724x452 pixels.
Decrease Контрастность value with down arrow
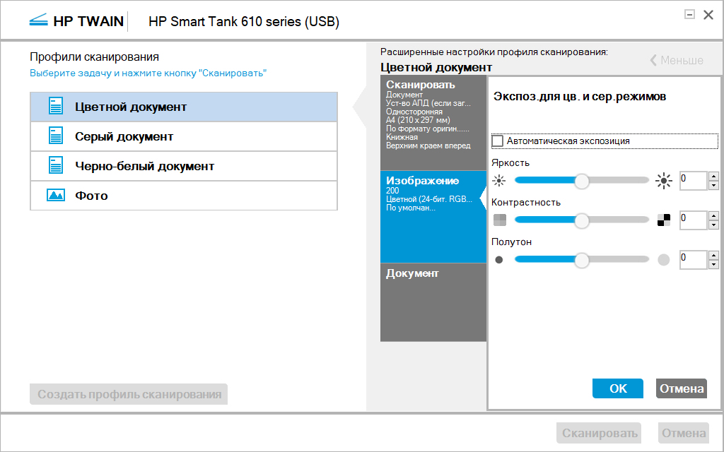click(713, 225)
